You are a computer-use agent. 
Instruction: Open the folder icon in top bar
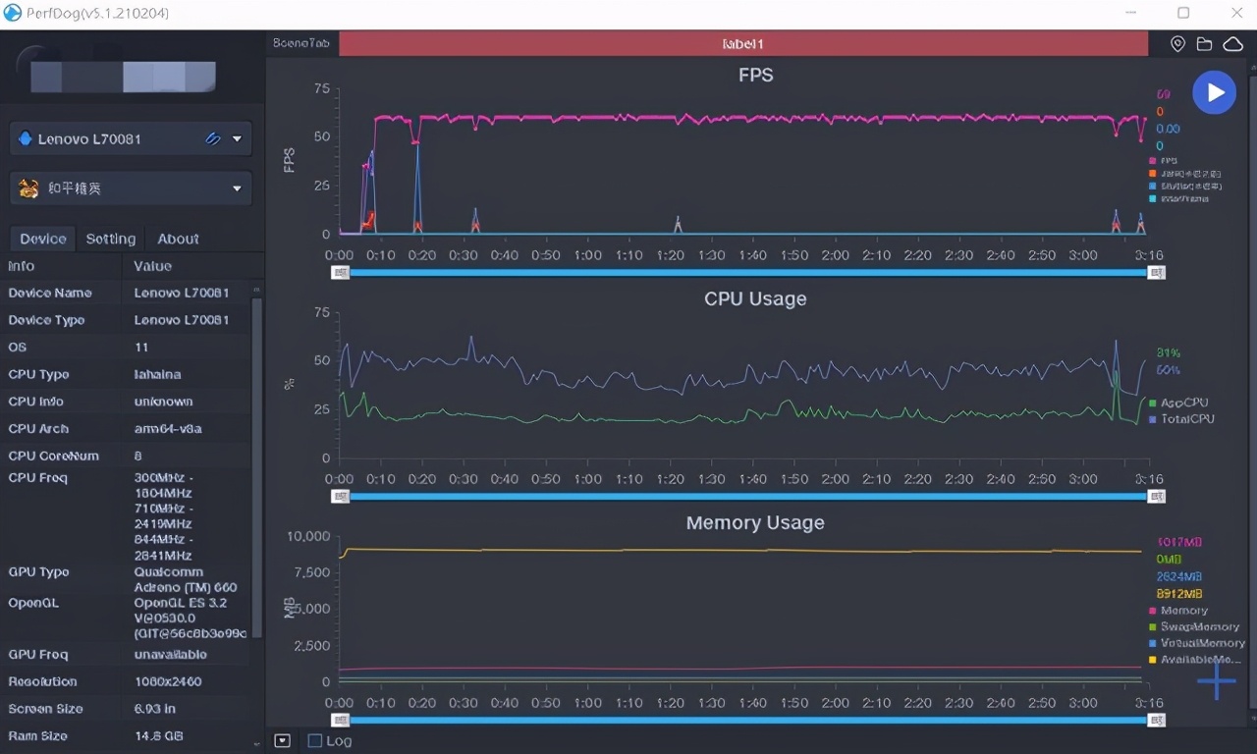click(1204, 44)
